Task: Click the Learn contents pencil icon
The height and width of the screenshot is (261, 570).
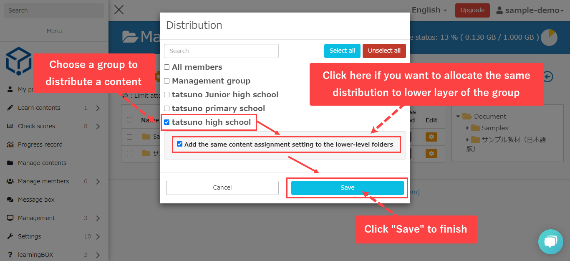Action: tap(10, 108)
